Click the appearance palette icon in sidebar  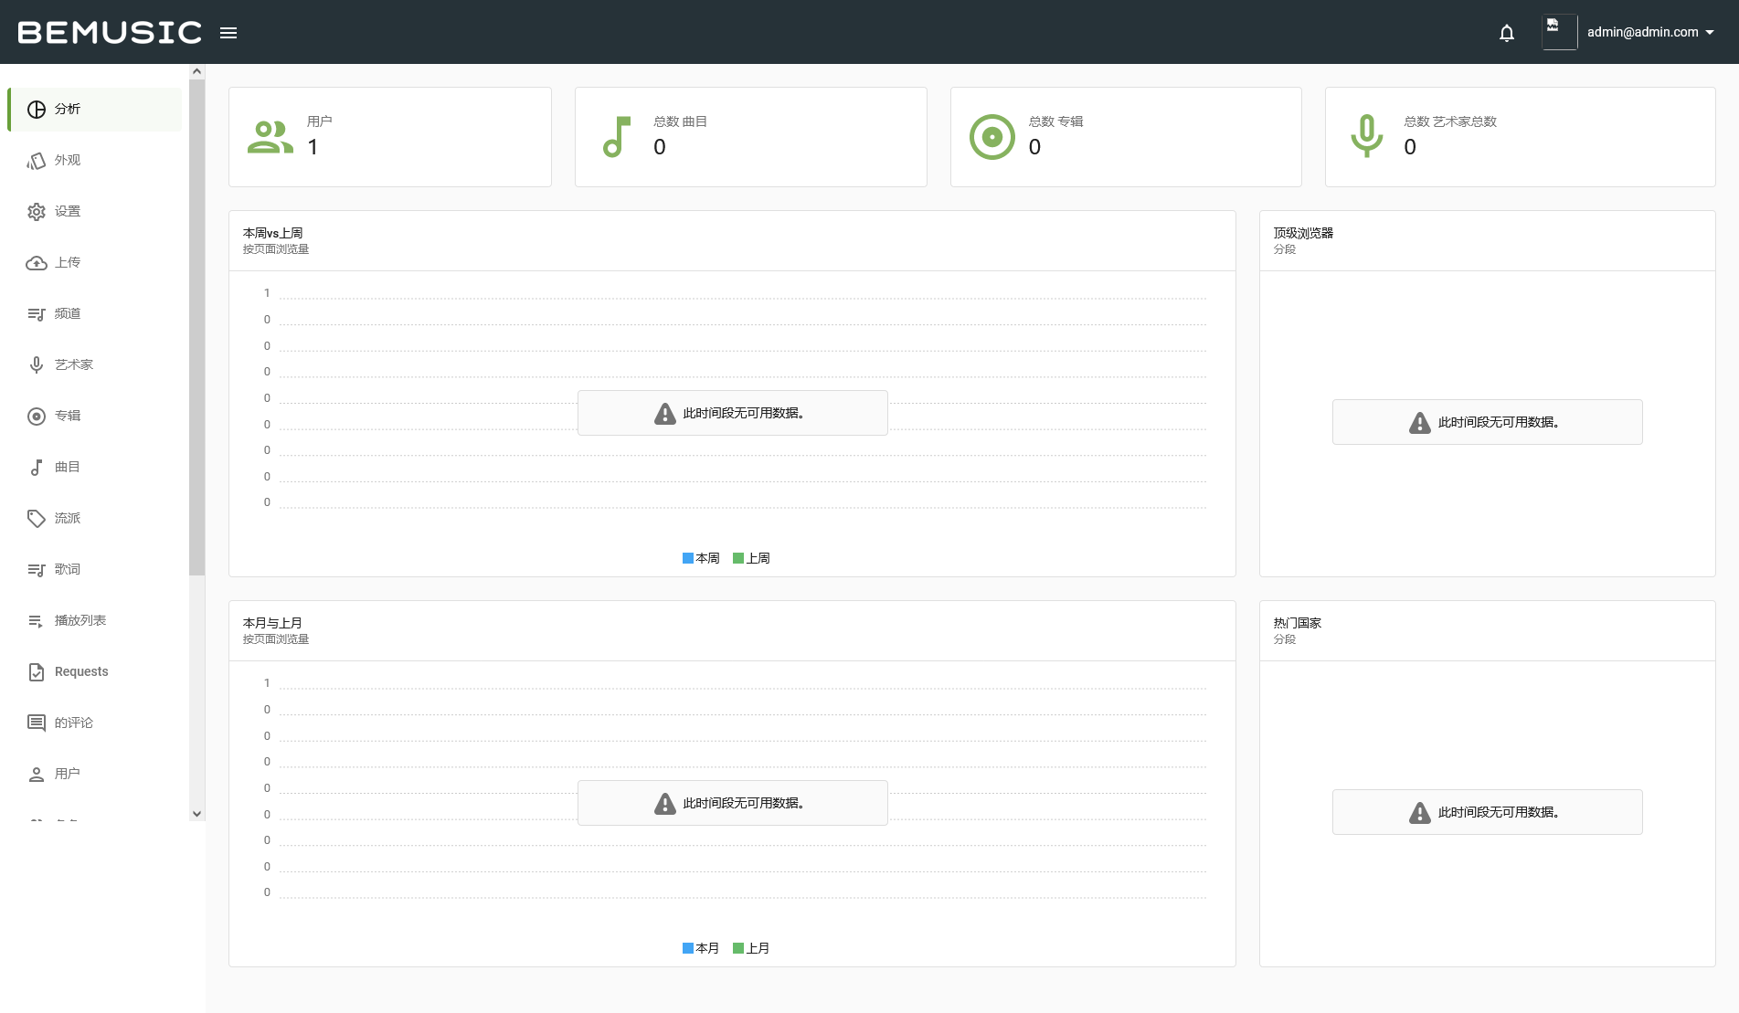37,161
